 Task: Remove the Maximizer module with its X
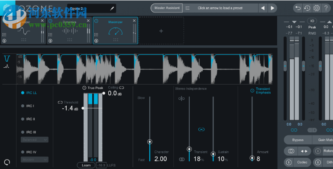tap(134, 21)
